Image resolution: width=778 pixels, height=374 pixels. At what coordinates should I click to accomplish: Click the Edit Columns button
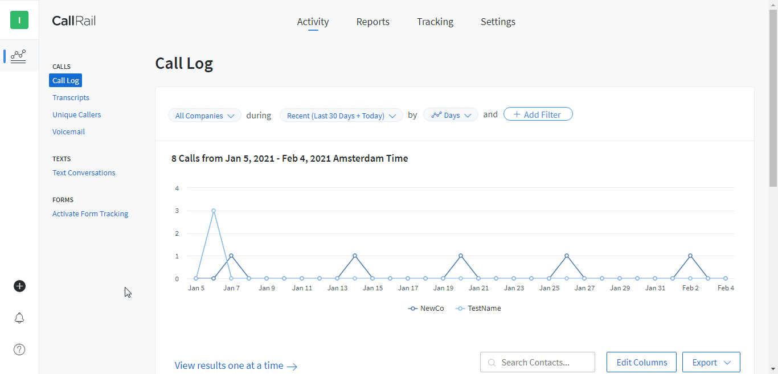click(x=641, y=362)
